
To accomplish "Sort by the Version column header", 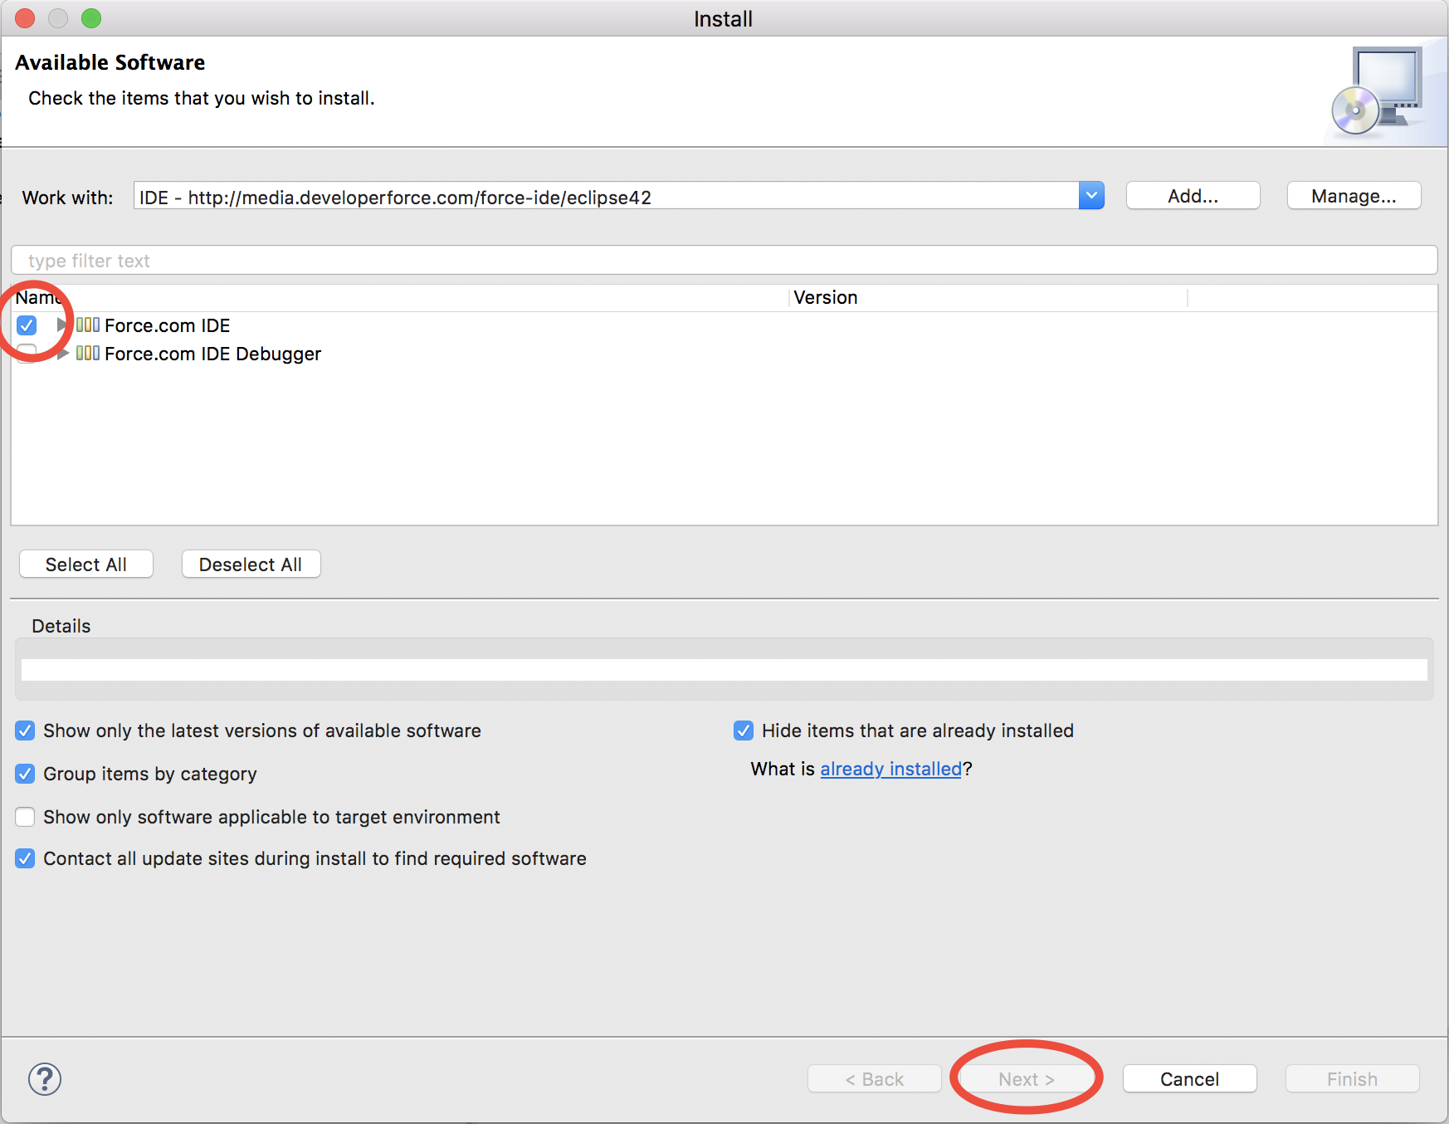I will click(988, 297).
